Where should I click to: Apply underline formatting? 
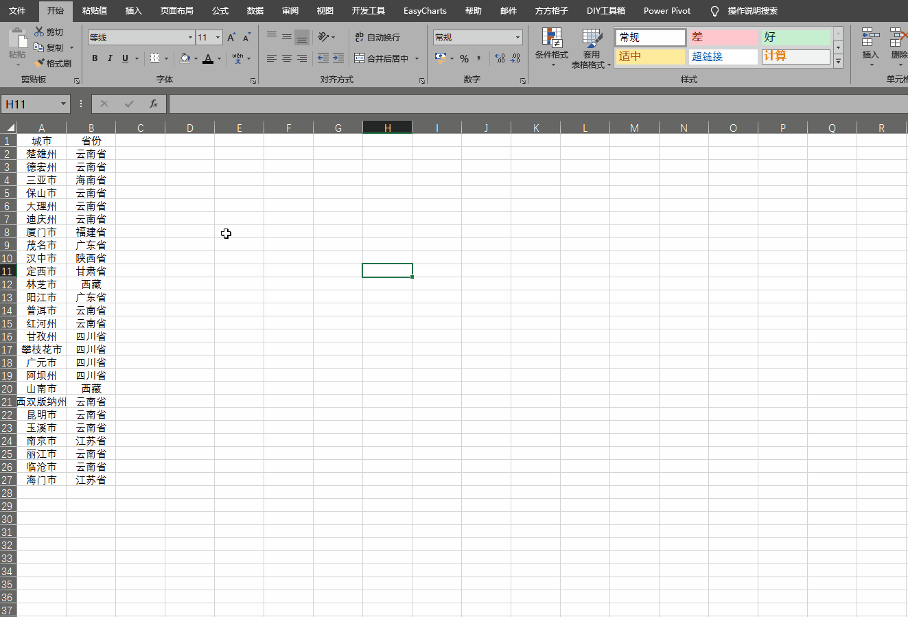point(124,58)
